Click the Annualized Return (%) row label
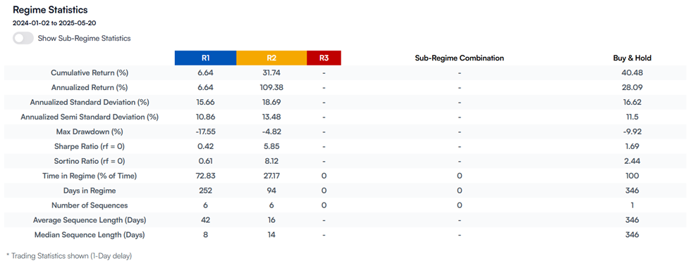Image resolution: width=691 pixels, height=263 pixels. coord(90,87)
